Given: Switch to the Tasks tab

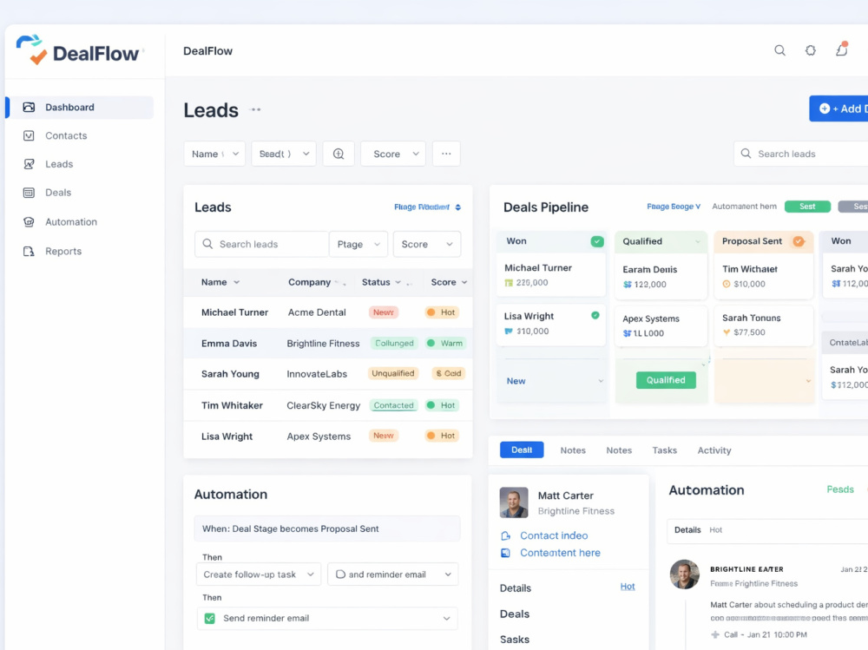Looking at the screenshot, I should pos(664,450).
